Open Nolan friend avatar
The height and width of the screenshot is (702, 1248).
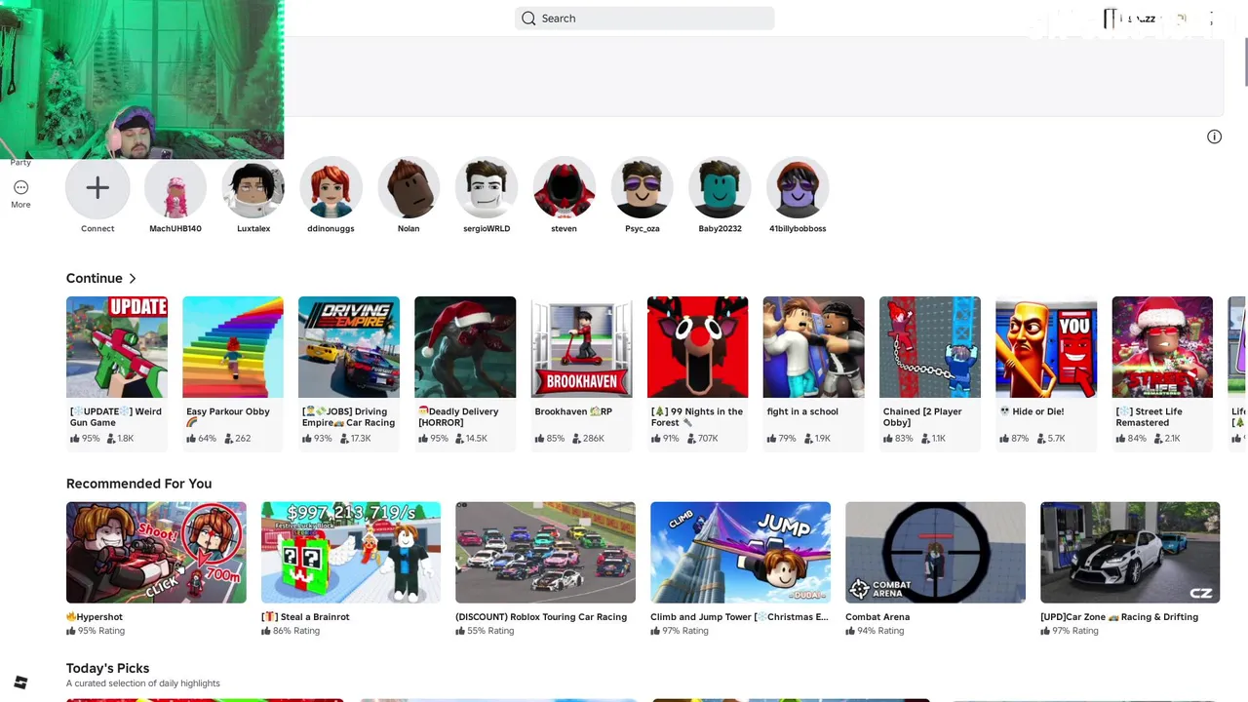(409, 188)
